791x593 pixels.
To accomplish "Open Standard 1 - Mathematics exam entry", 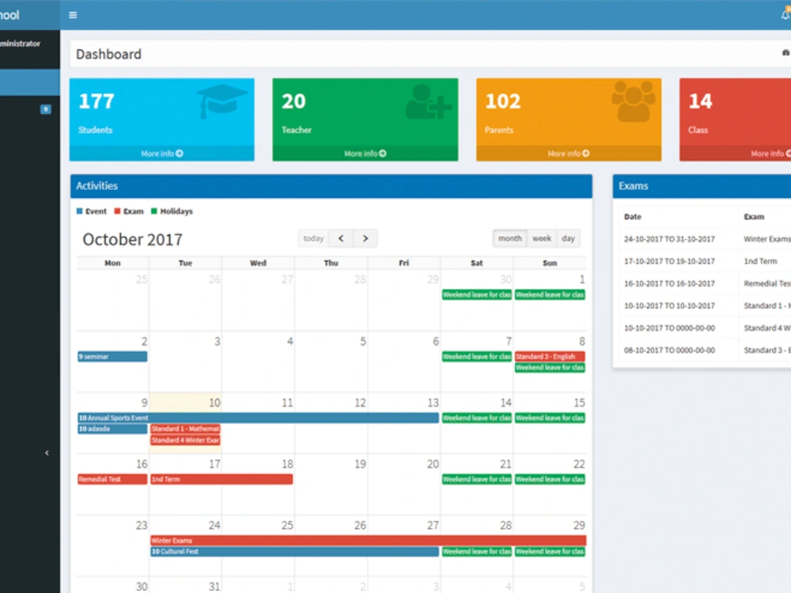I will 185,429.
